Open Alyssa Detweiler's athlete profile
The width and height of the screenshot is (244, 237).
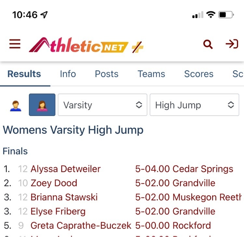[66, 169]
